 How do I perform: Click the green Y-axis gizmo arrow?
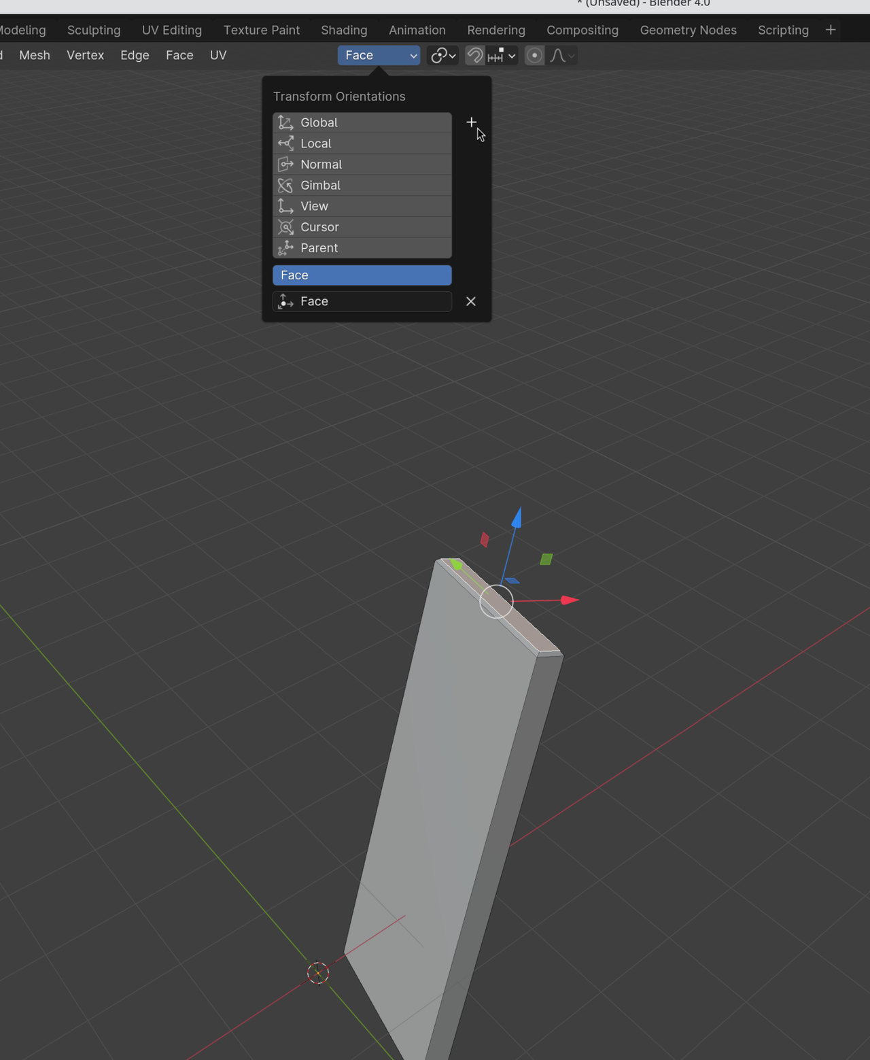tap(456, 564)
